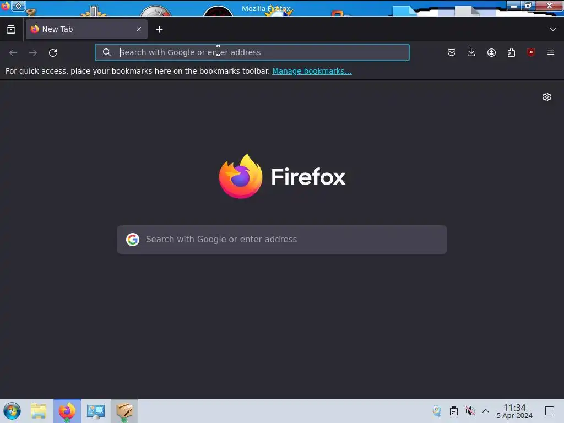Expand hidden system tray icons arrow
This screenshot has width=564, height=423.
point(486,411)
